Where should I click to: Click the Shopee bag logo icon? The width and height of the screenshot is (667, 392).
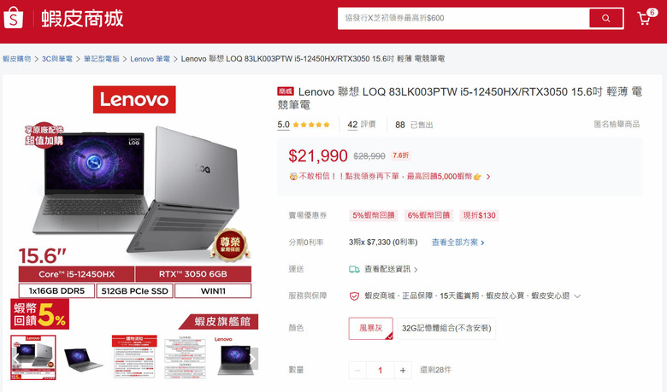[13, 18]
